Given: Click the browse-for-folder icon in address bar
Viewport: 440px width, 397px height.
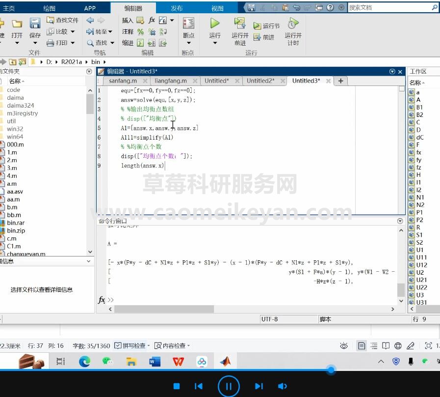Looking at the screenshot, I should (22, 62).
